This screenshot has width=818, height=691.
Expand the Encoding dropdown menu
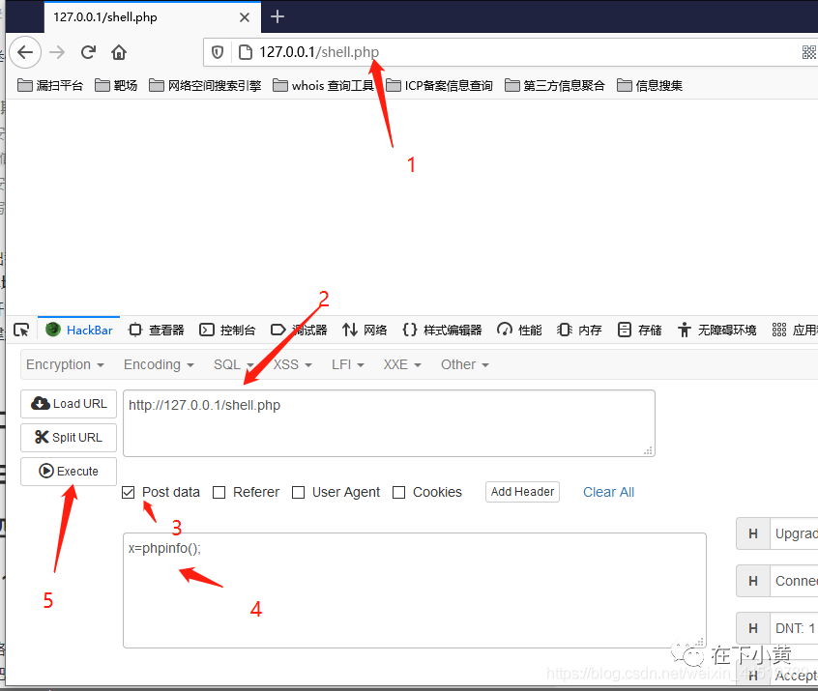[159, 364]
